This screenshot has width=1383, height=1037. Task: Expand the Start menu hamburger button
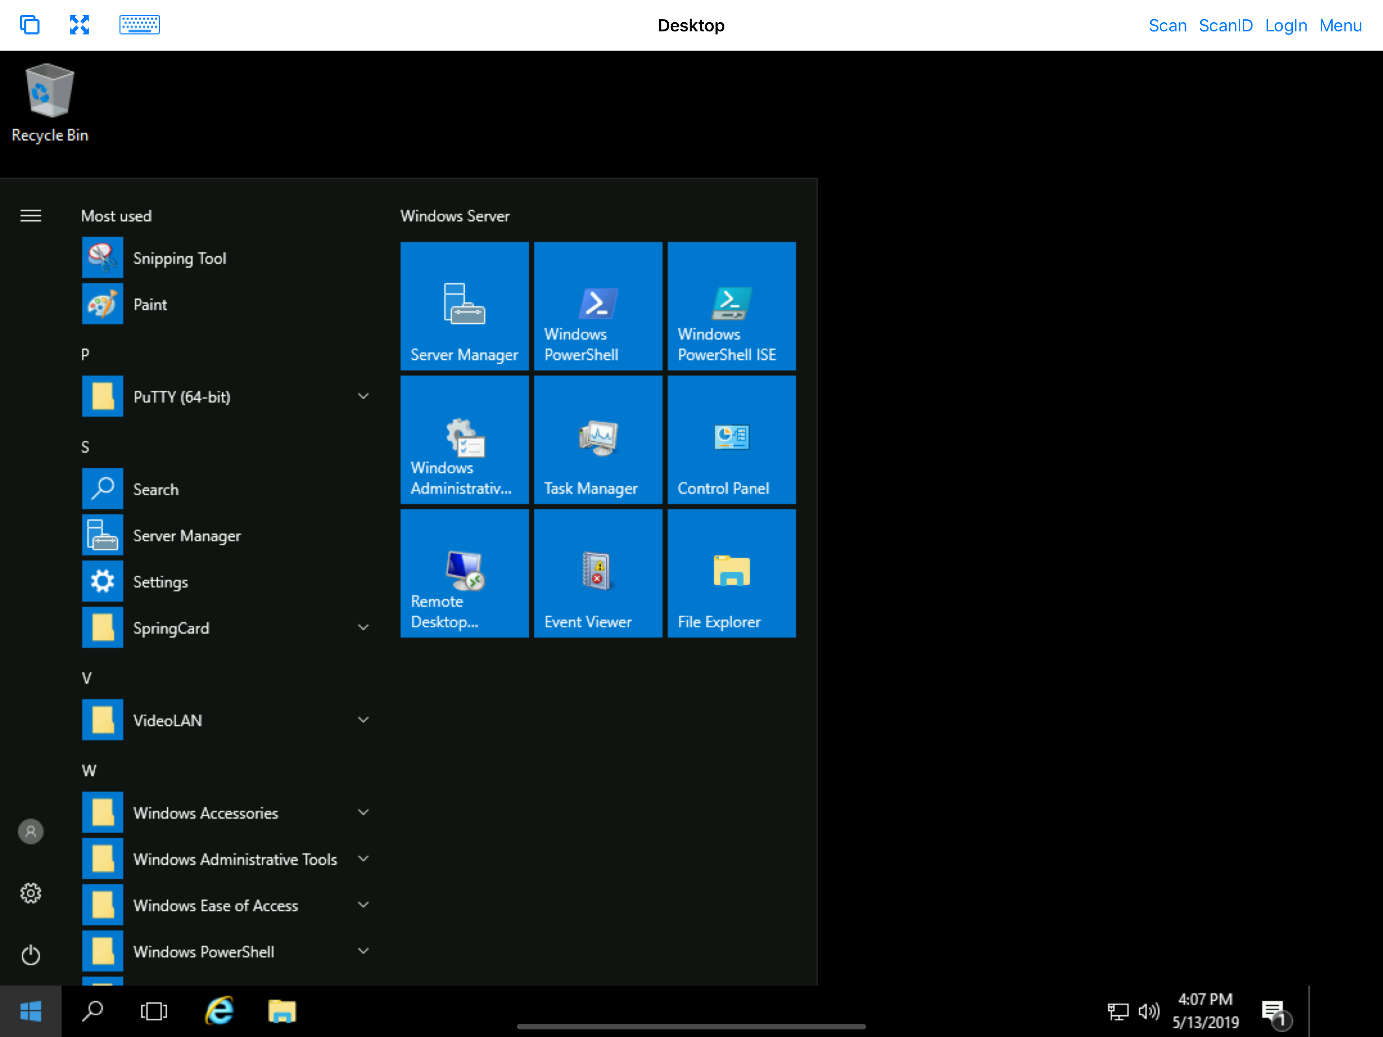(x=31, y=216)
